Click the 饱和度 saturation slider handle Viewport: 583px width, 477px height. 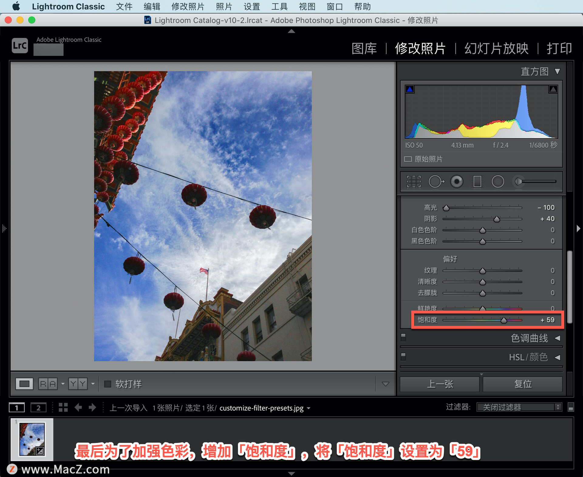coord(504,320)
